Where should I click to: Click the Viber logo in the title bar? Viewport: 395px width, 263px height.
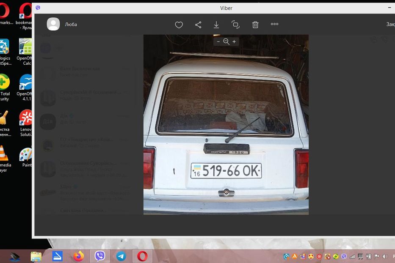(38, 8)
